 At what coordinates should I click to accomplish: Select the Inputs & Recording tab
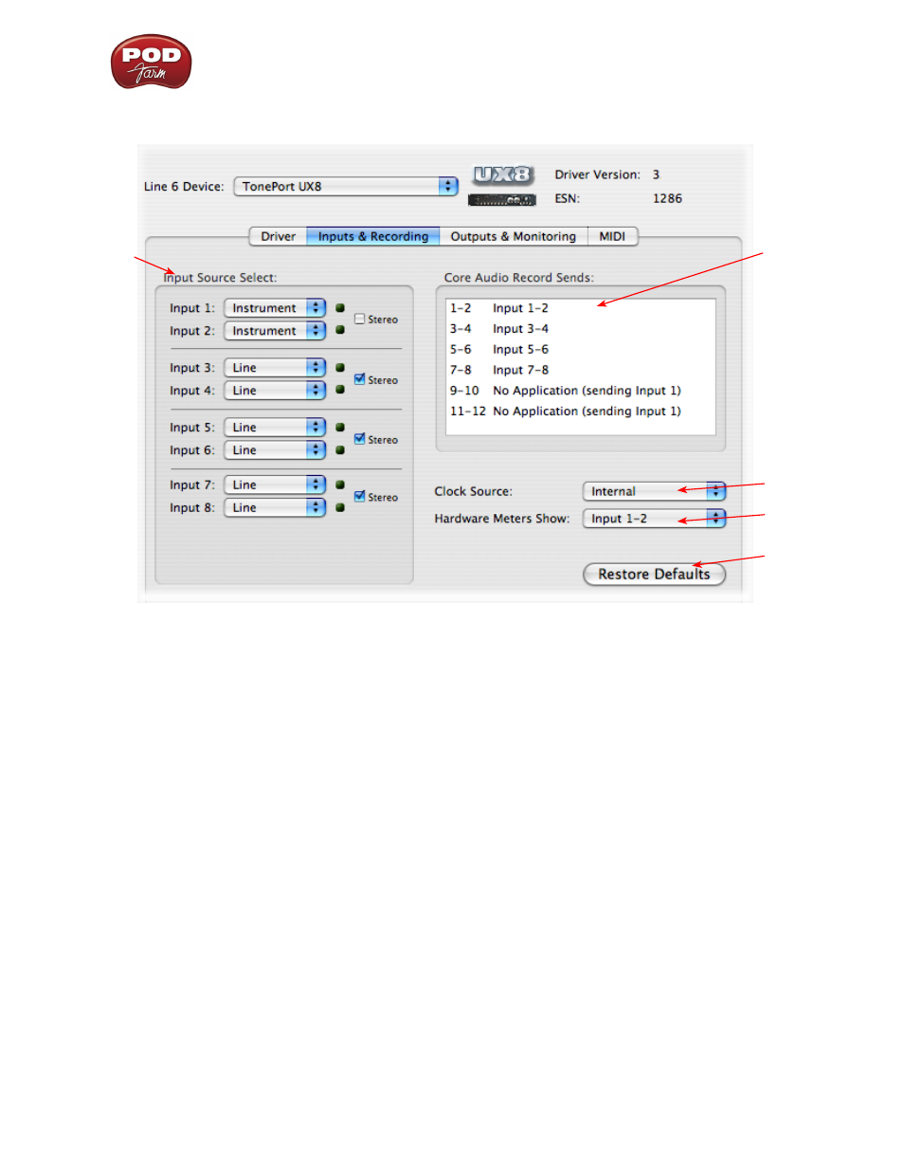pyautogui.click(x=373, y=236)
